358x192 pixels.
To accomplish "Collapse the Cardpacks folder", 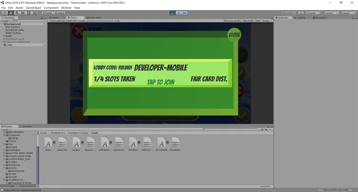I will (4, 135).
